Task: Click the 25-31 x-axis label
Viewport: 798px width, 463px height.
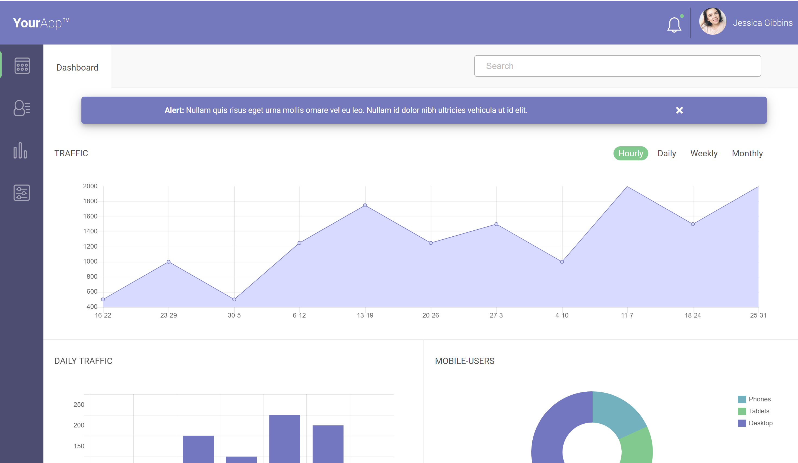Action: click(x=758, y=315)
